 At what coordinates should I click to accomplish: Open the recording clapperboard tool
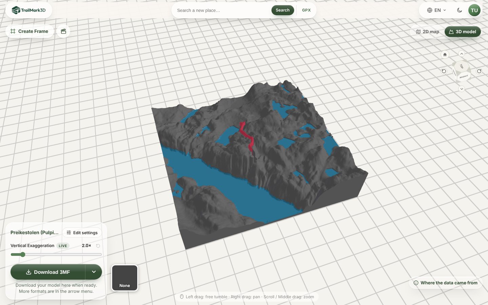(63, 31)
